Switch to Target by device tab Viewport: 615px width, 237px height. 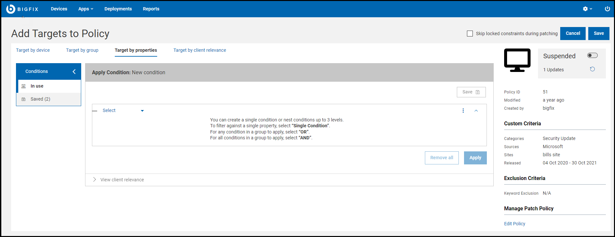click(x=33, y=50)
